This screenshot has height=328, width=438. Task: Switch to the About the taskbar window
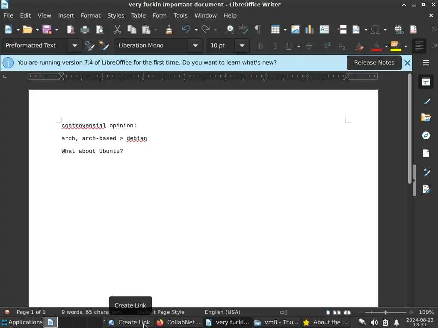(x=326, y=322)
